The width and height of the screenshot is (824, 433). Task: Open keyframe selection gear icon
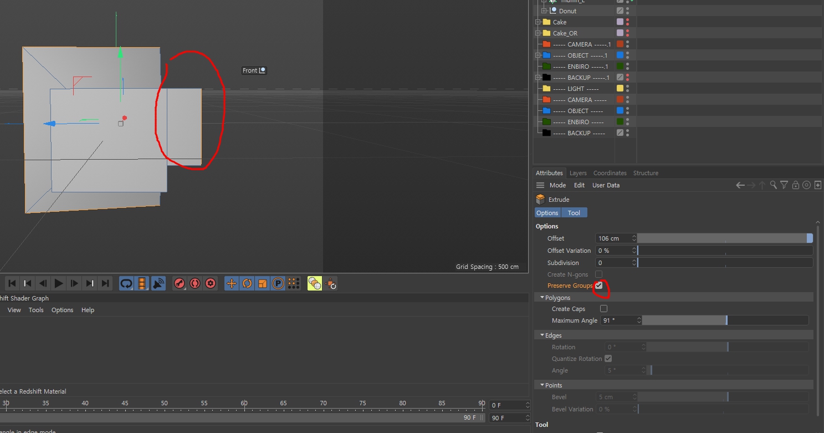210,284
